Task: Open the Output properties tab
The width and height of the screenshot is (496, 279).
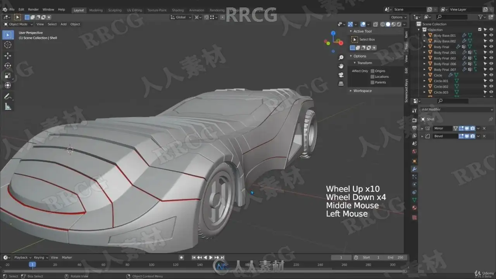Action: [414, 127]
